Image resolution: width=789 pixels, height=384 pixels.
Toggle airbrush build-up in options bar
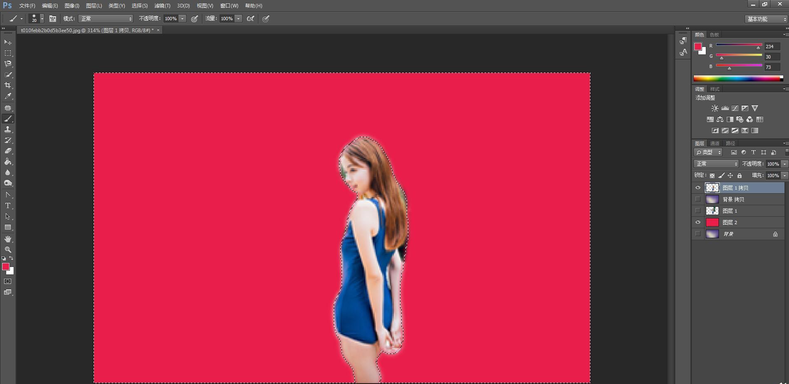(251, 19)
